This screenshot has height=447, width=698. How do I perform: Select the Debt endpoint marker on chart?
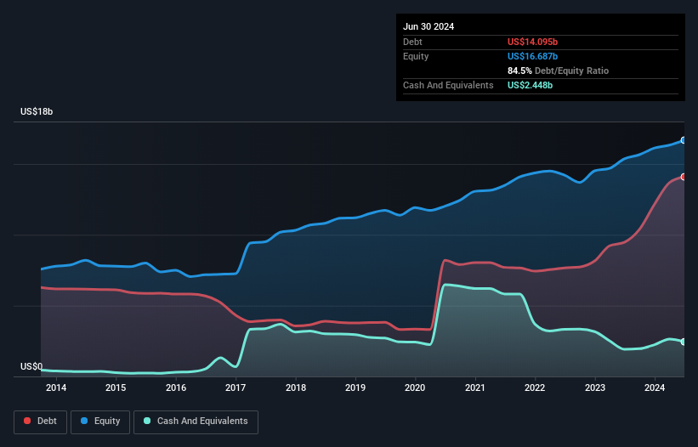pos(684,177)
